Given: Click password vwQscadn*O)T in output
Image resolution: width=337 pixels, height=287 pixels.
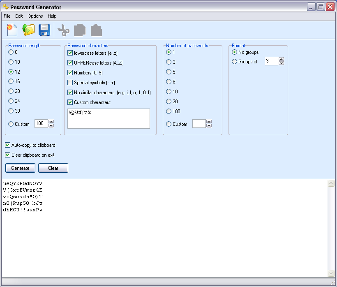Looking at the screenshot, I should click(23, 197).
